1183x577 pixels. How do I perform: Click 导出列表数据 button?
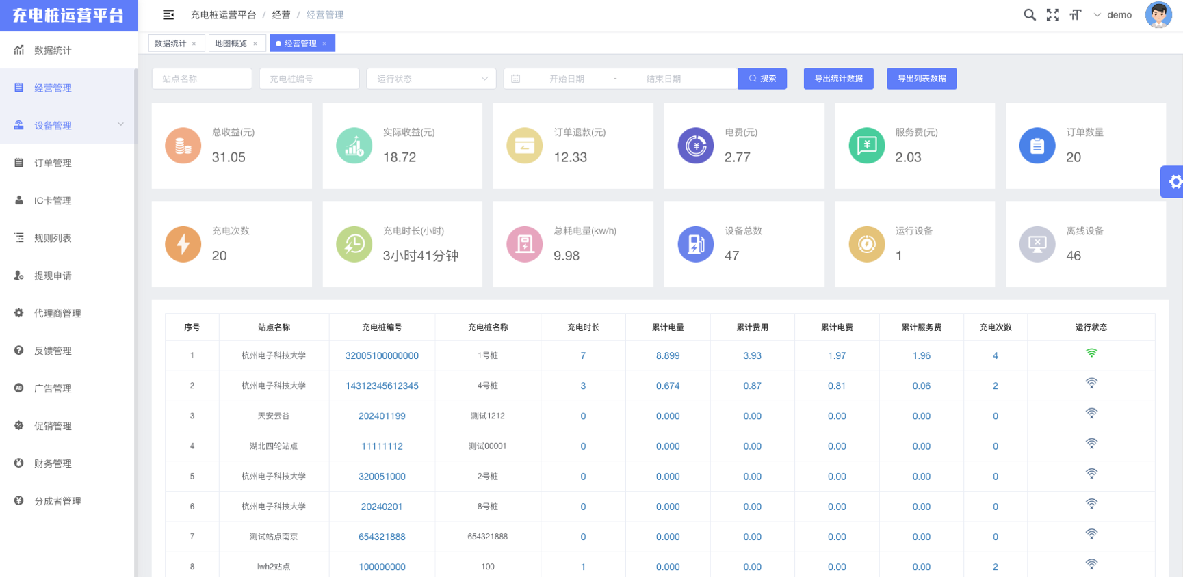[922, 79]
